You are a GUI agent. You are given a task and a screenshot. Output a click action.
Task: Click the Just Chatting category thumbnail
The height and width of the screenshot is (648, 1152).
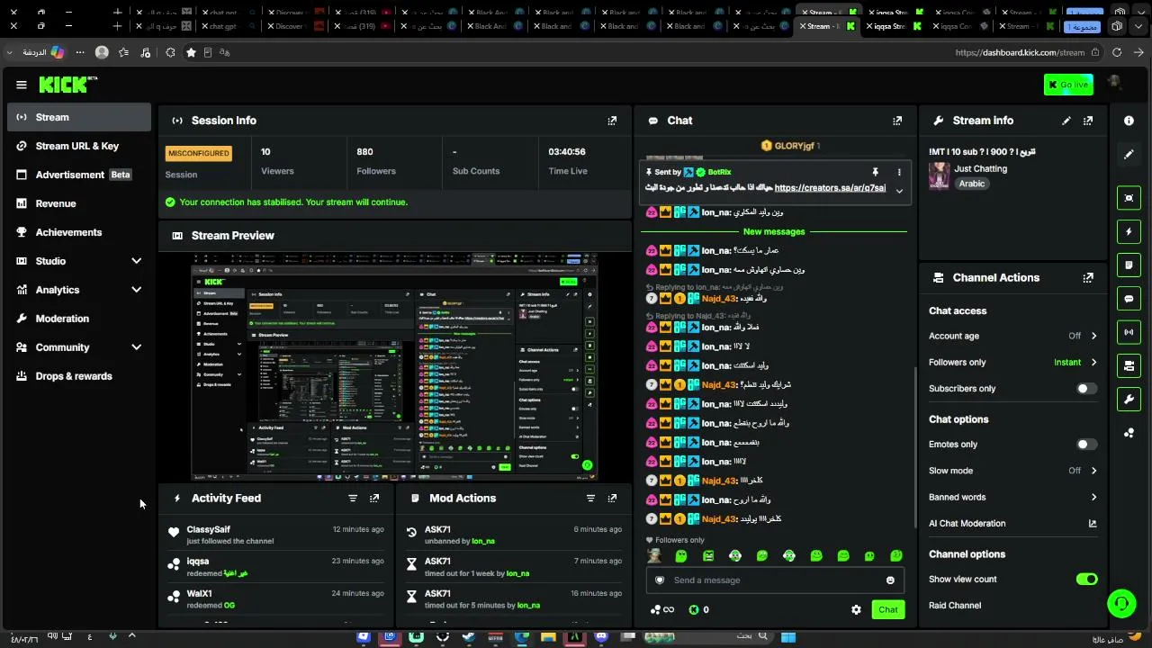tap(940, 175)
